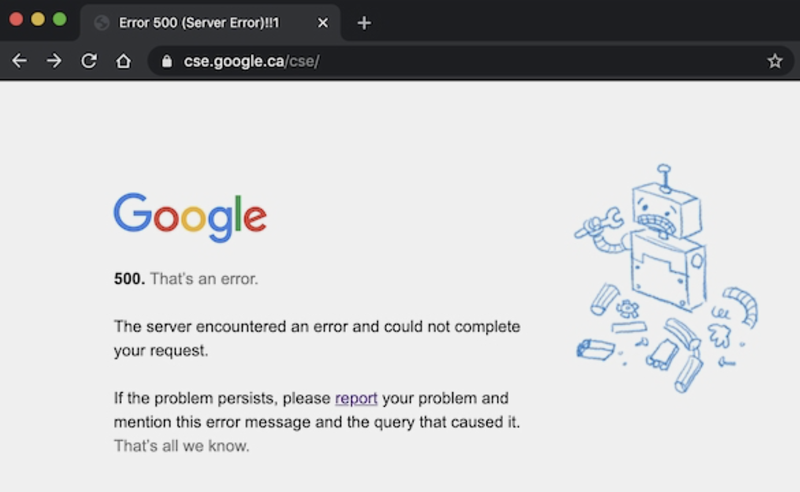Minimize window using the yellow button
Screen dimensions: 800x492
click(38, 19)
